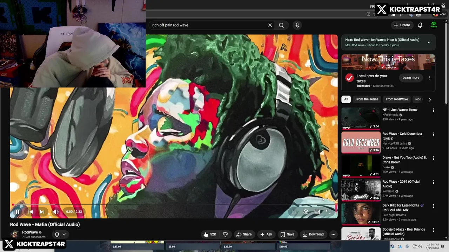Viewport: 449px width, 252px height.
Task: Open YouTube notifications bell in header
Action: [420, 25]
